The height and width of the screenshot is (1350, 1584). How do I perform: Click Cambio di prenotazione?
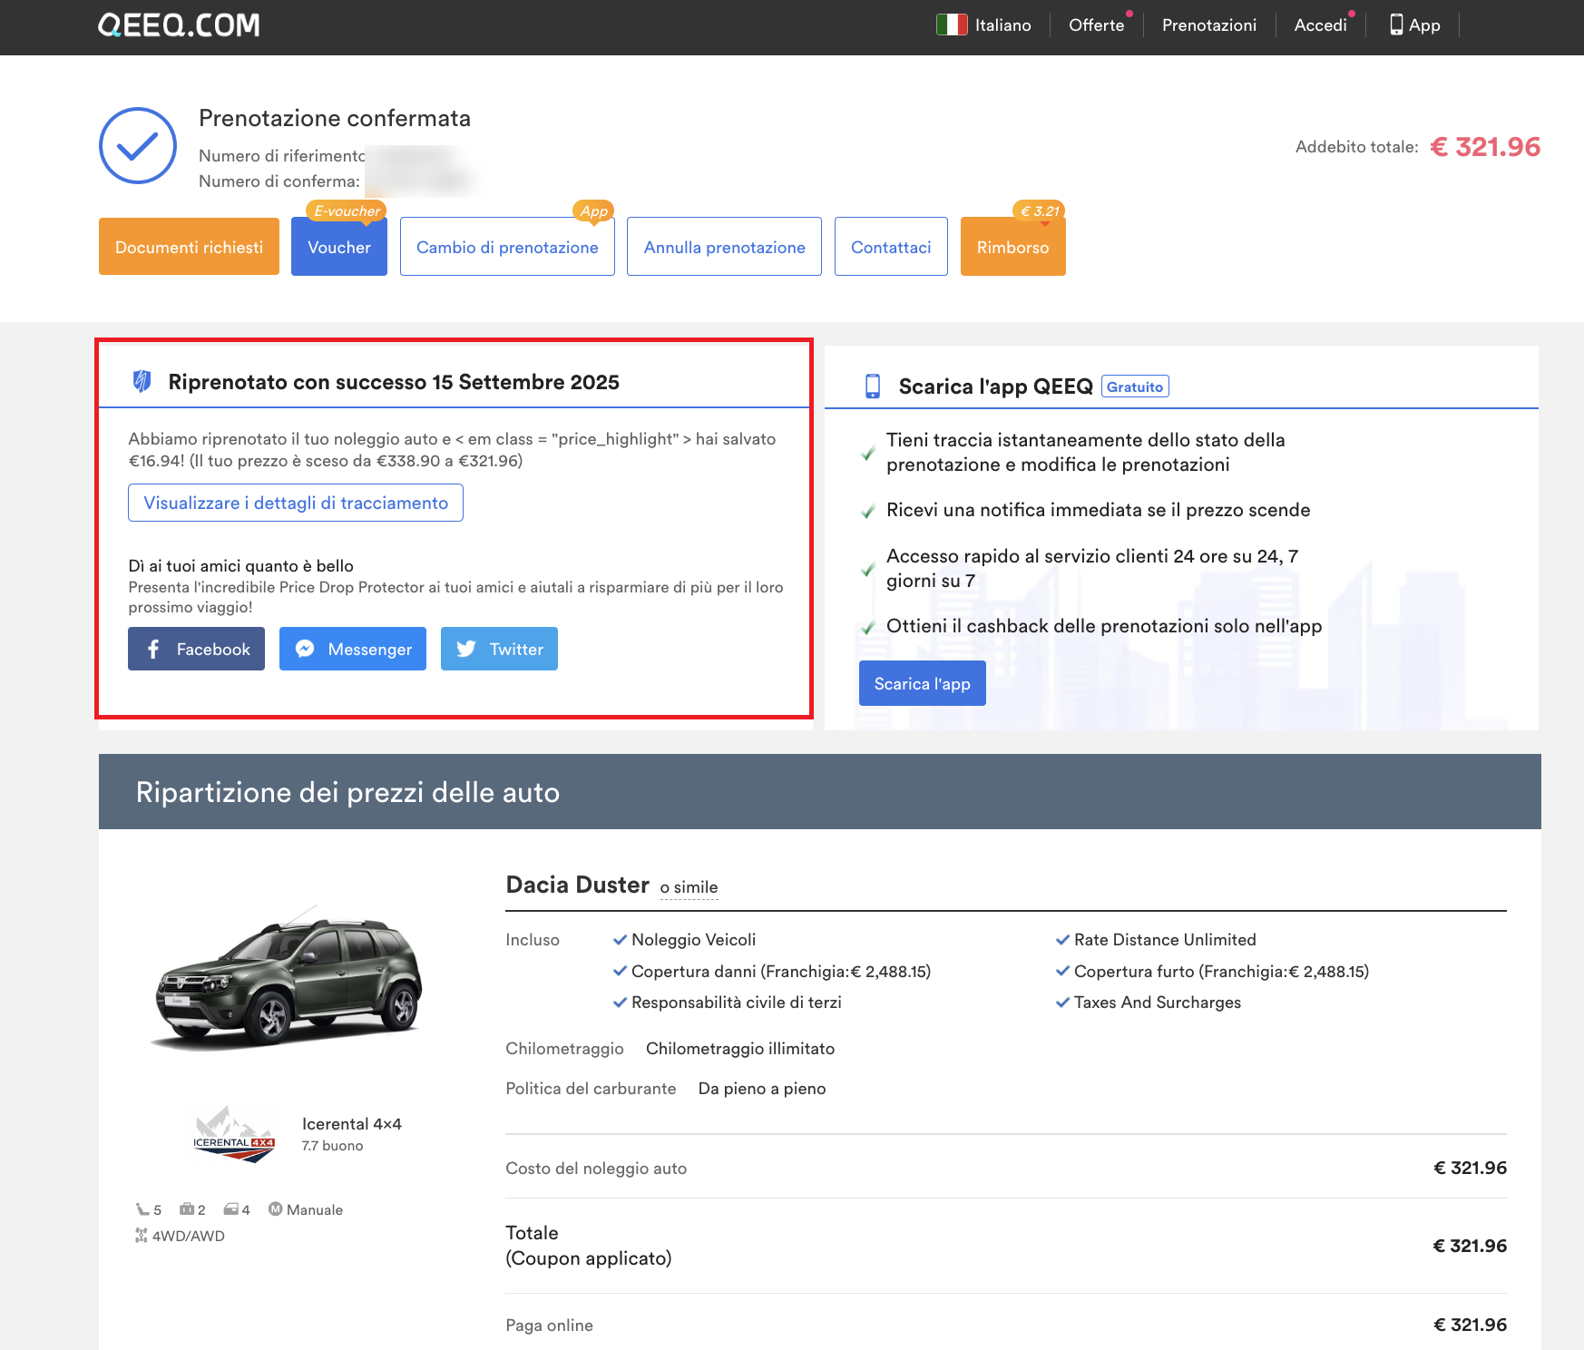[507, 247]
